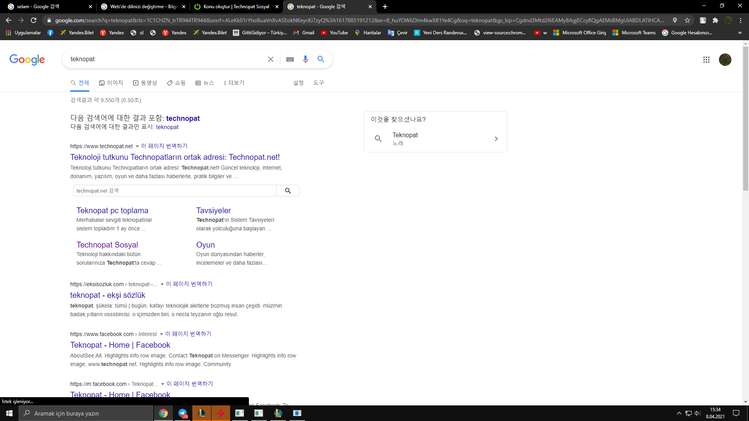This screenshot has height=421, width=749.
Task: Expand the Teknopat suggestion chevron
Action: coord(496,139)
